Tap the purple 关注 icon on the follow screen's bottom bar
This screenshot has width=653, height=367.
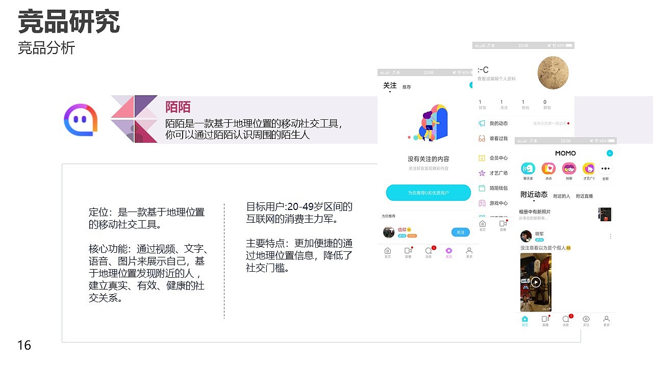449,252
